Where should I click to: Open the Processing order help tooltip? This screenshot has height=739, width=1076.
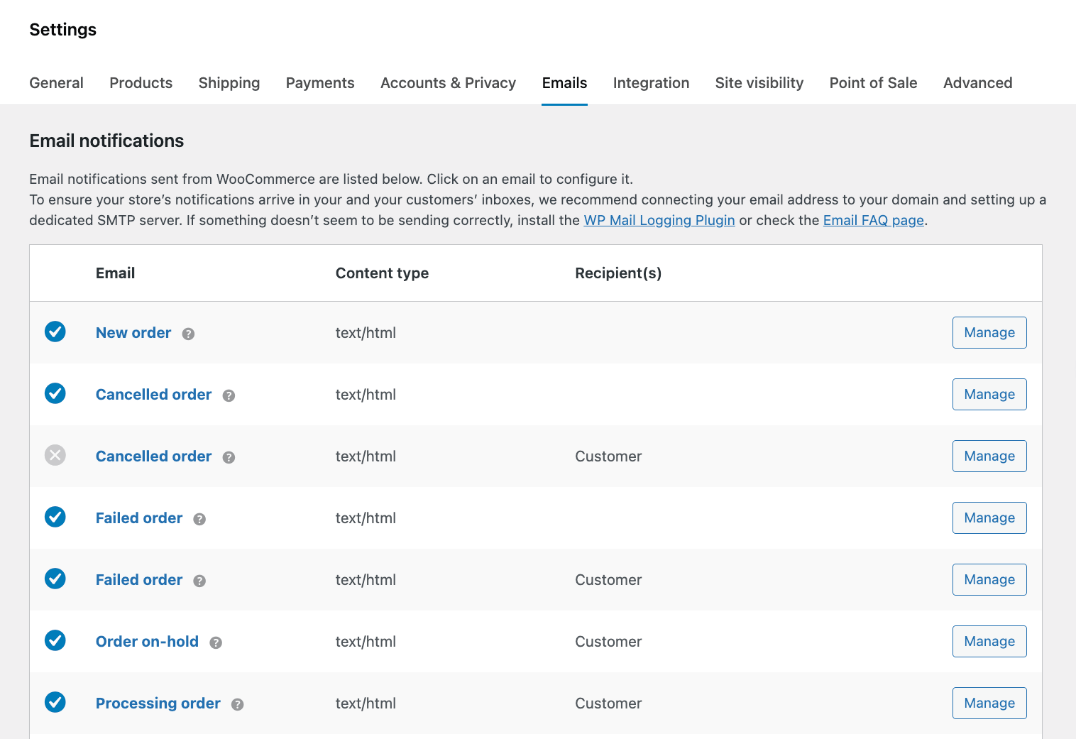pos(238,705)
